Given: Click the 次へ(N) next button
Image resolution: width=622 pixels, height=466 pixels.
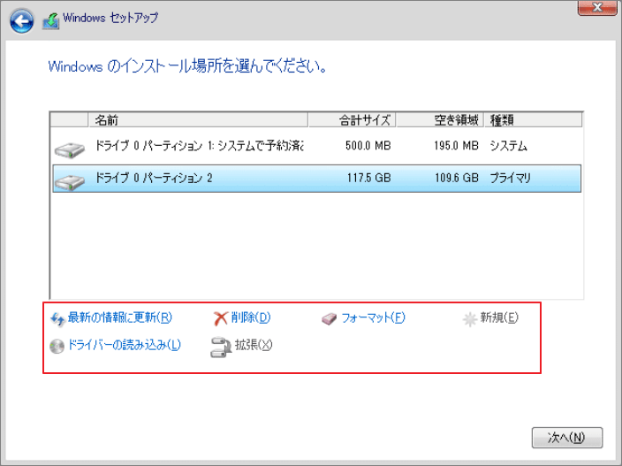Looking at the screenshot, I should [x=567, y=438].
